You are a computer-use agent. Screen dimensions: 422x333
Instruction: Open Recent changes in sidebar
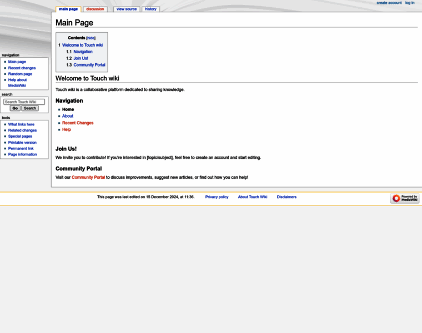(22, 68)
